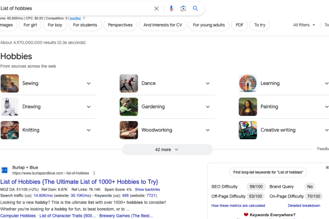Expand the Dance hobby chevron
The width and height of the screenshot is (329, 219).
[x=208, y=83]
